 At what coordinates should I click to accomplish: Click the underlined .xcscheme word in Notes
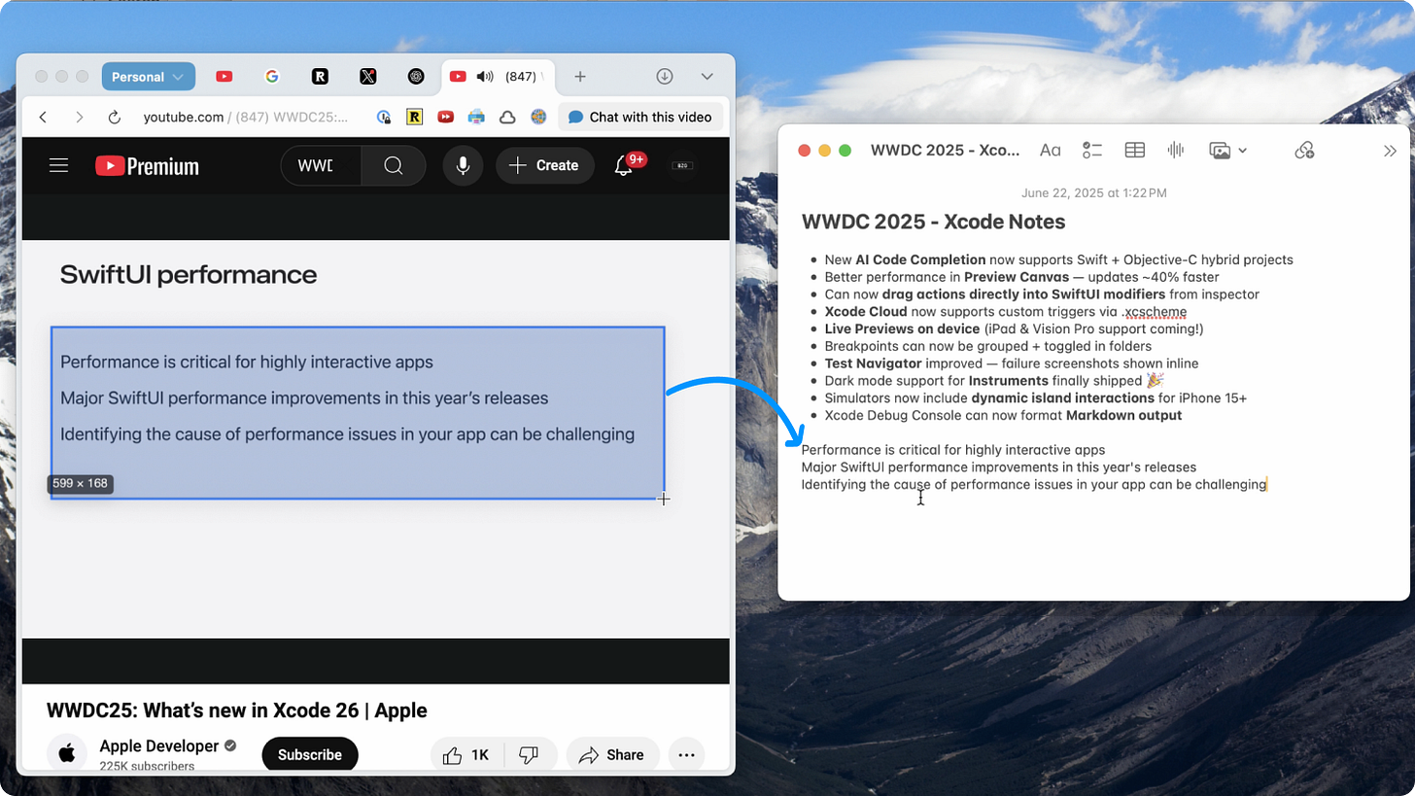(x=1154, y=312)
